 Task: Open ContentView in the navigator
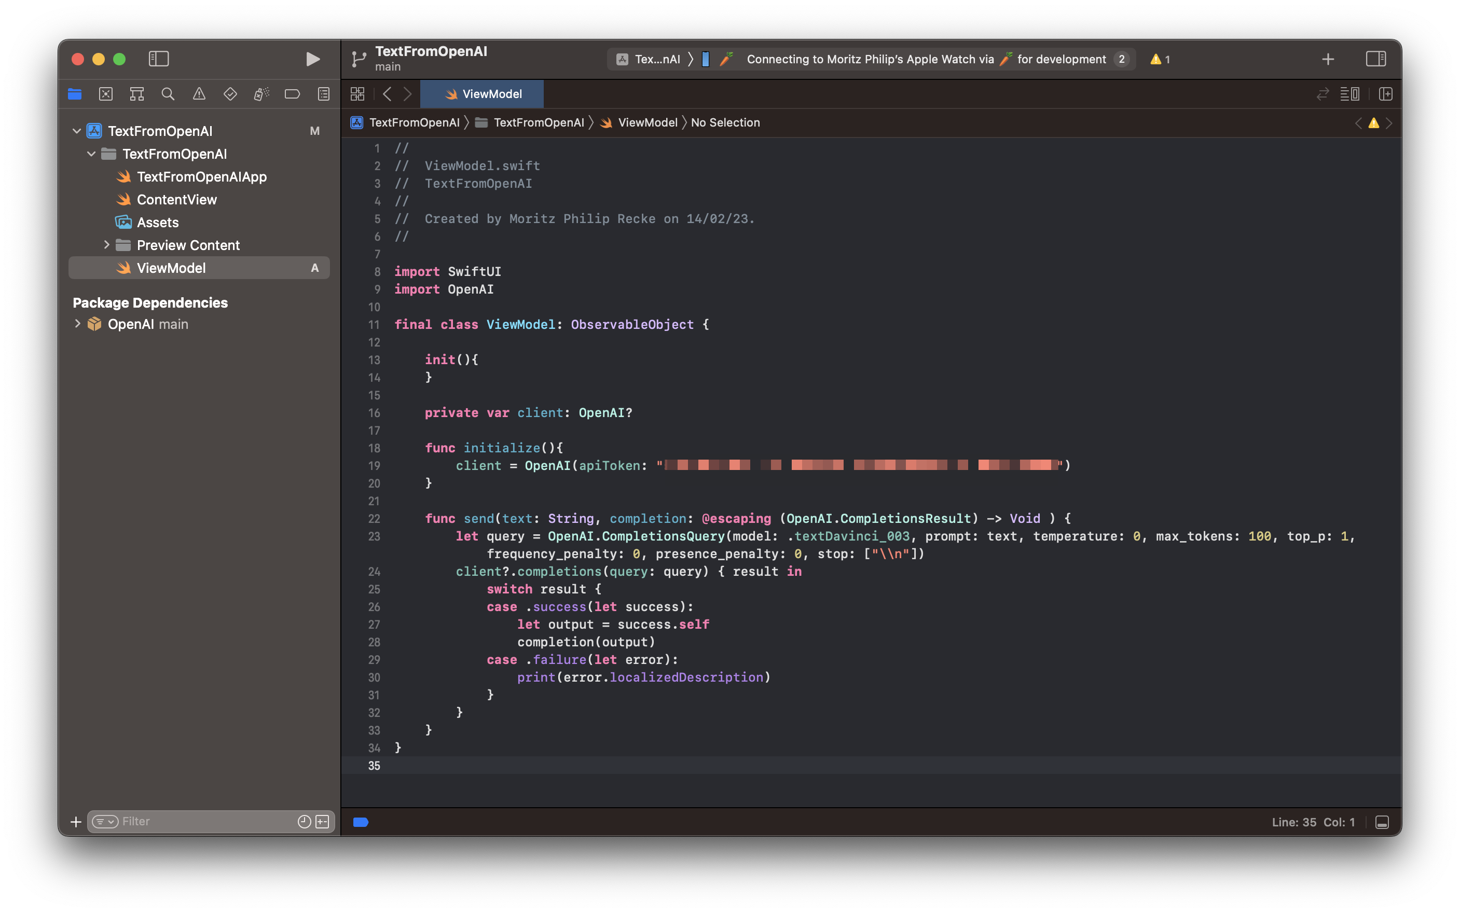pos(176,199)
